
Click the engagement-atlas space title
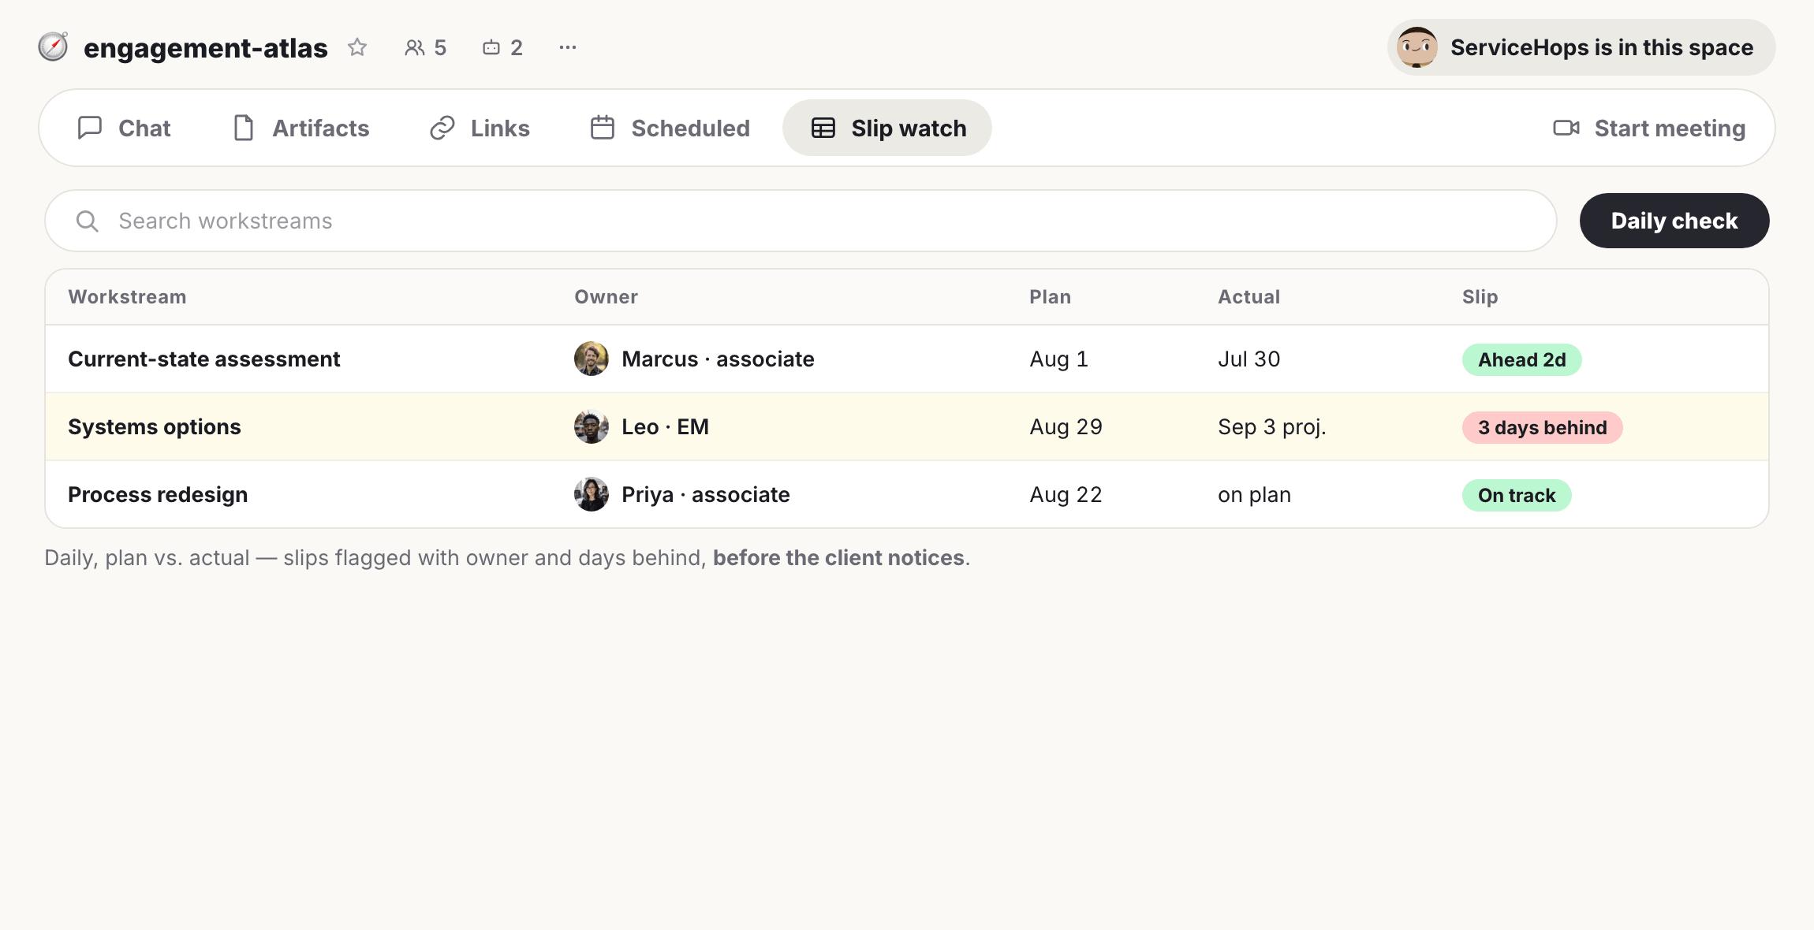pyautogui.click(x=205, y=48)
